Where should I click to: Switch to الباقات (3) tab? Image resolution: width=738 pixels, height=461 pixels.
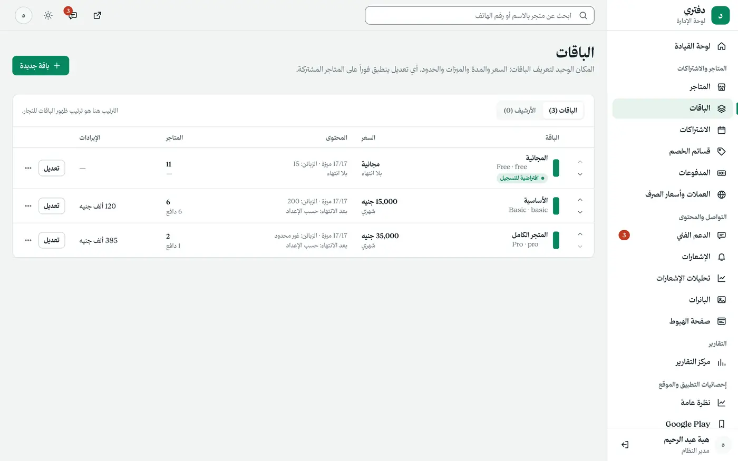pyautogui.click(x=562, y=111)
